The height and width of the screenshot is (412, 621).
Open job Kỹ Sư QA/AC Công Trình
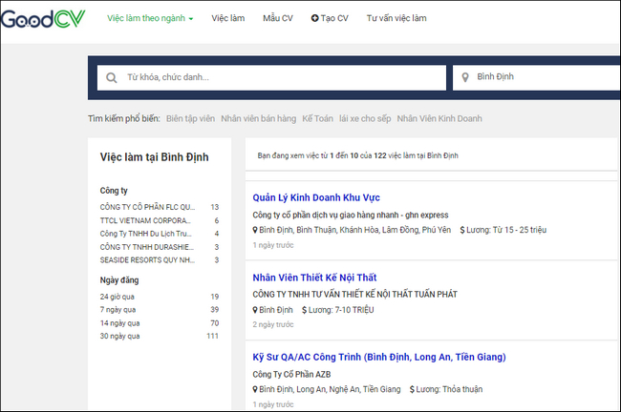(379, 357)
